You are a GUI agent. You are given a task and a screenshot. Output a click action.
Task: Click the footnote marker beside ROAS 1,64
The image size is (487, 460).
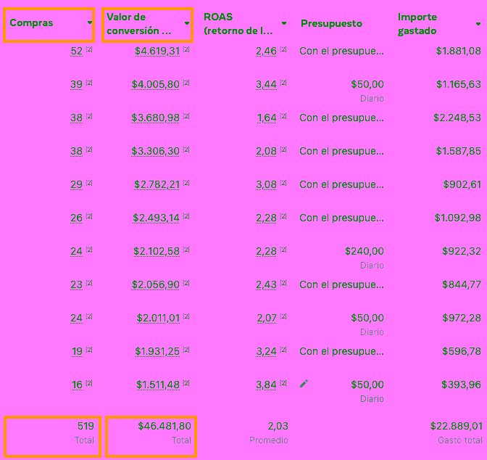283,117
